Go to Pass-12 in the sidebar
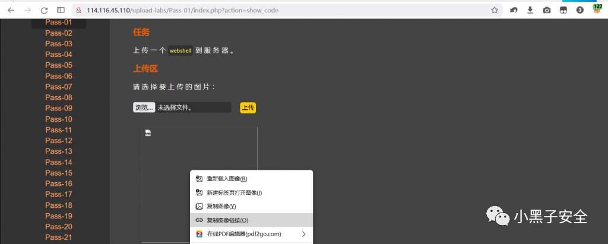608x244 pixels. click(59, 141)
